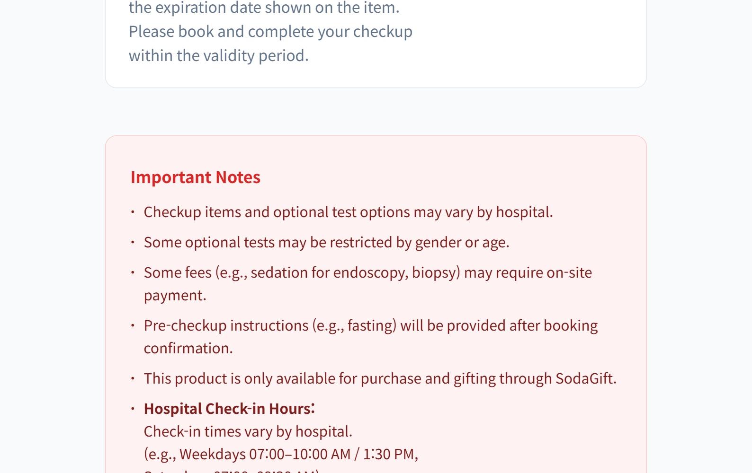This screenshot has width=752, height=473.
Task: Click the wrapped word "confirmation."
Action: coord(188,348)
